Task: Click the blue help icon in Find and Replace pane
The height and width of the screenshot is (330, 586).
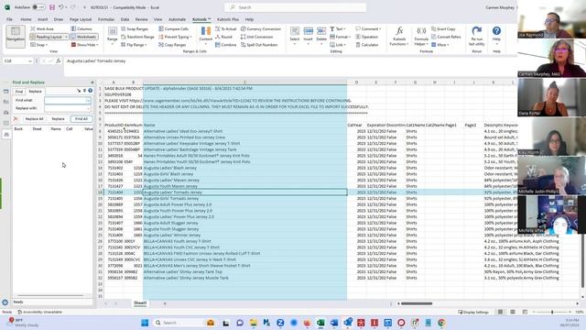Action: tap(90, 91)
